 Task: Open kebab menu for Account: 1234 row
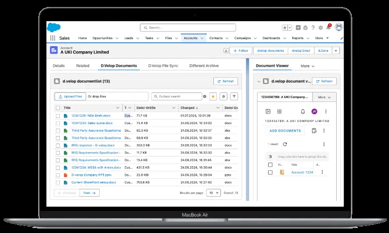[322, 172]
